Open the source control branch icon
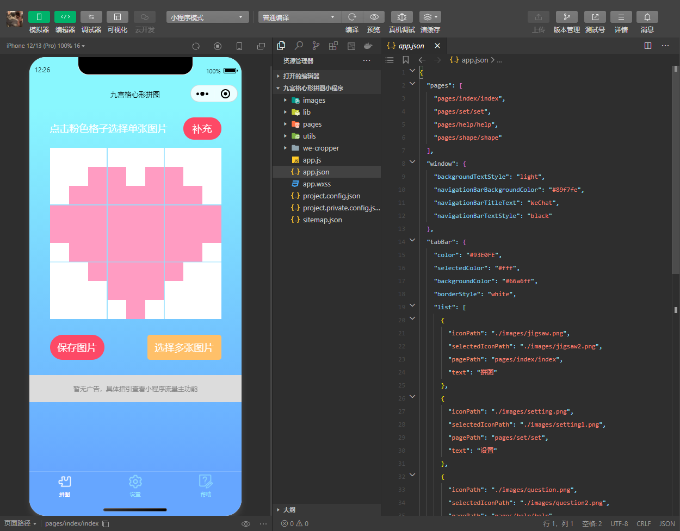Screen dimensions: 680x531 pos(316,46)
